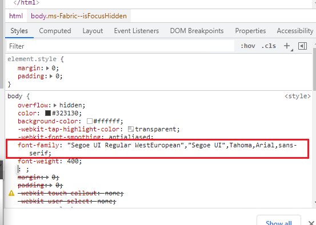Open the <style> source link

pyautogui.click(x=298, y=97)
